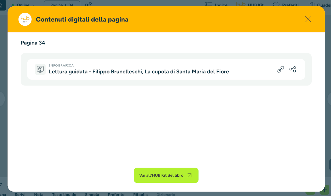Close the Contenuti digitali dialog

click(x=308, y=19)
